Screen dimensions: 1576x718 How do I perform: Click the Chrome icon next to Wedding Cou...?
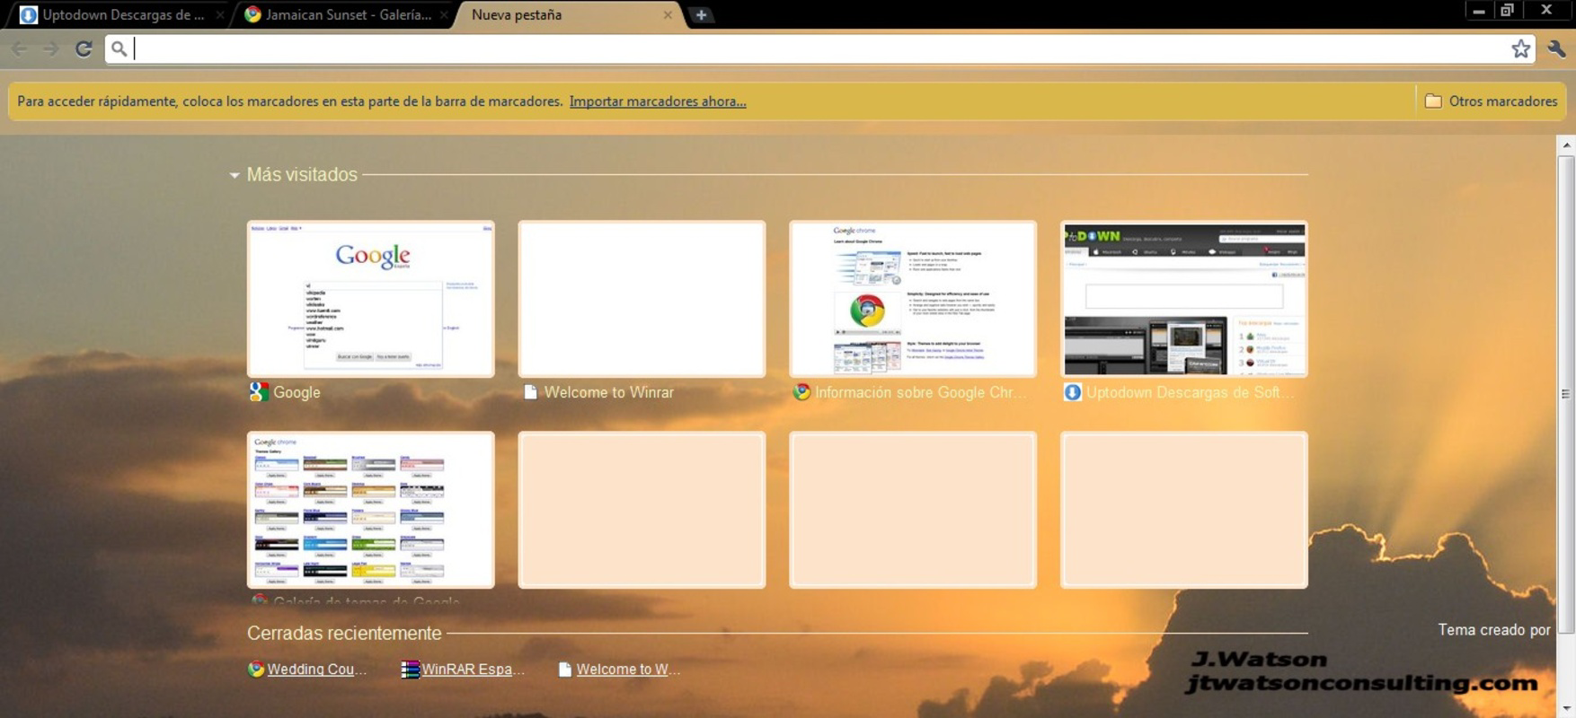tap(256, 669)
